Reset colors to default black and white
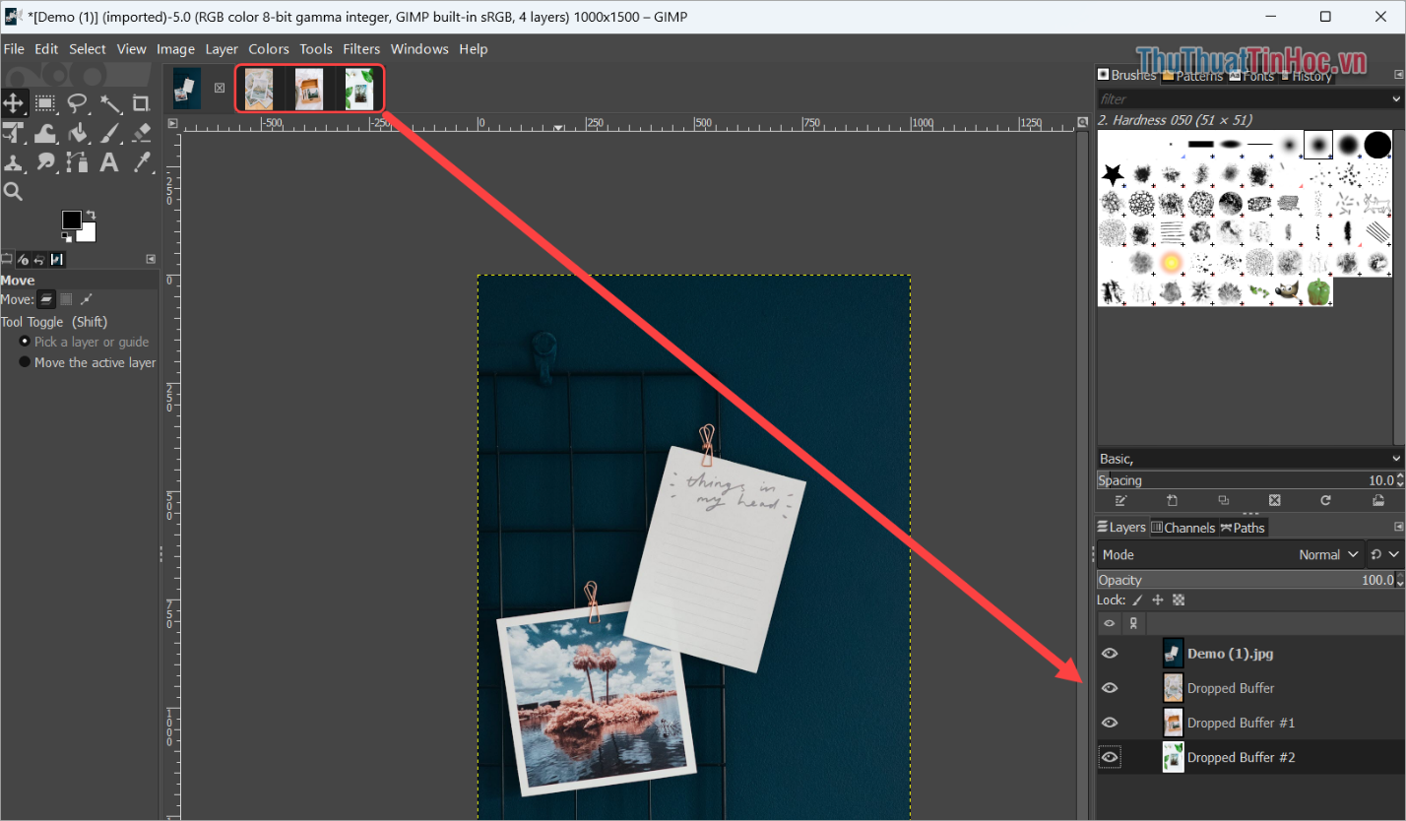 [66, 237]
